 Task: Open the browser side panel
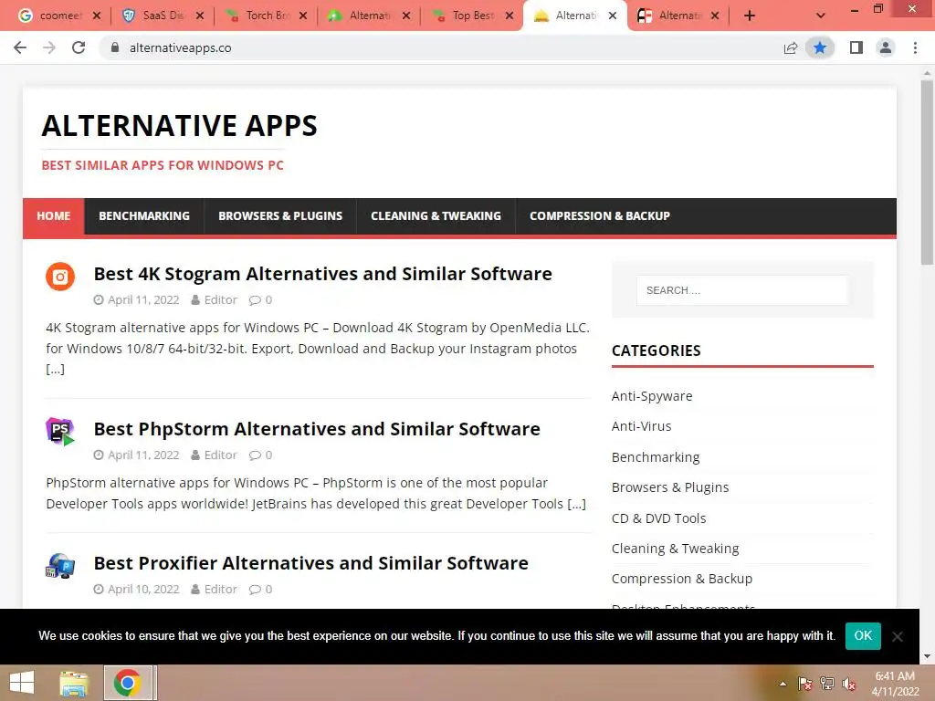point(856,47)
